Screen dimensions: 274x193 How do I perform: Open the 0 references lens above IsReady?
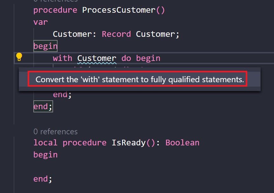[x=55, y=131]
